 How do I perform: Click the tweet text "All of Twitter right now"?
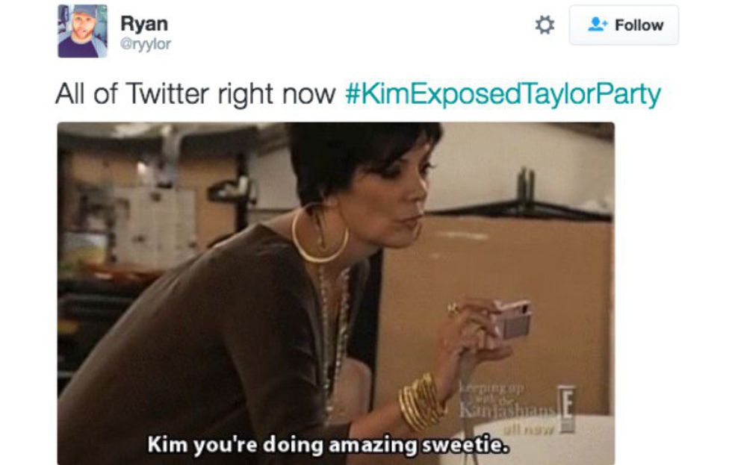[x=196, y=94]
